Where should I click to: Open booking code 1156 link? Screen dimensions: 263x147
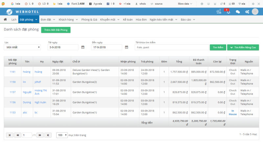tap(12, 102)
